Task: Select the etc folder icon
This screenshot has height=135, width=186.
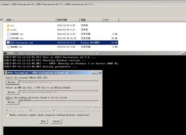Action: 8,25
